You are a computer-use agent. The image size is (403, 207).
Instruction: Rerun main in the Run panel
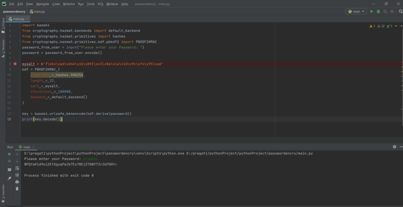[9, 154]
